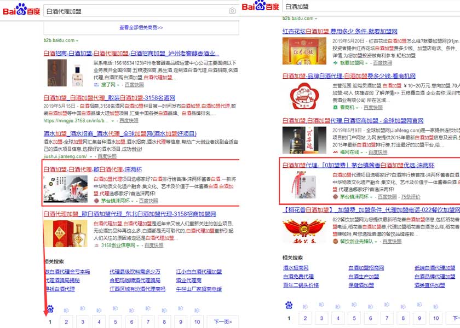Click the Baidu logo on the 白酒加盟 page
Image resolution: width=460 pixels, height=328 pixels.
[x=260, y=5]
